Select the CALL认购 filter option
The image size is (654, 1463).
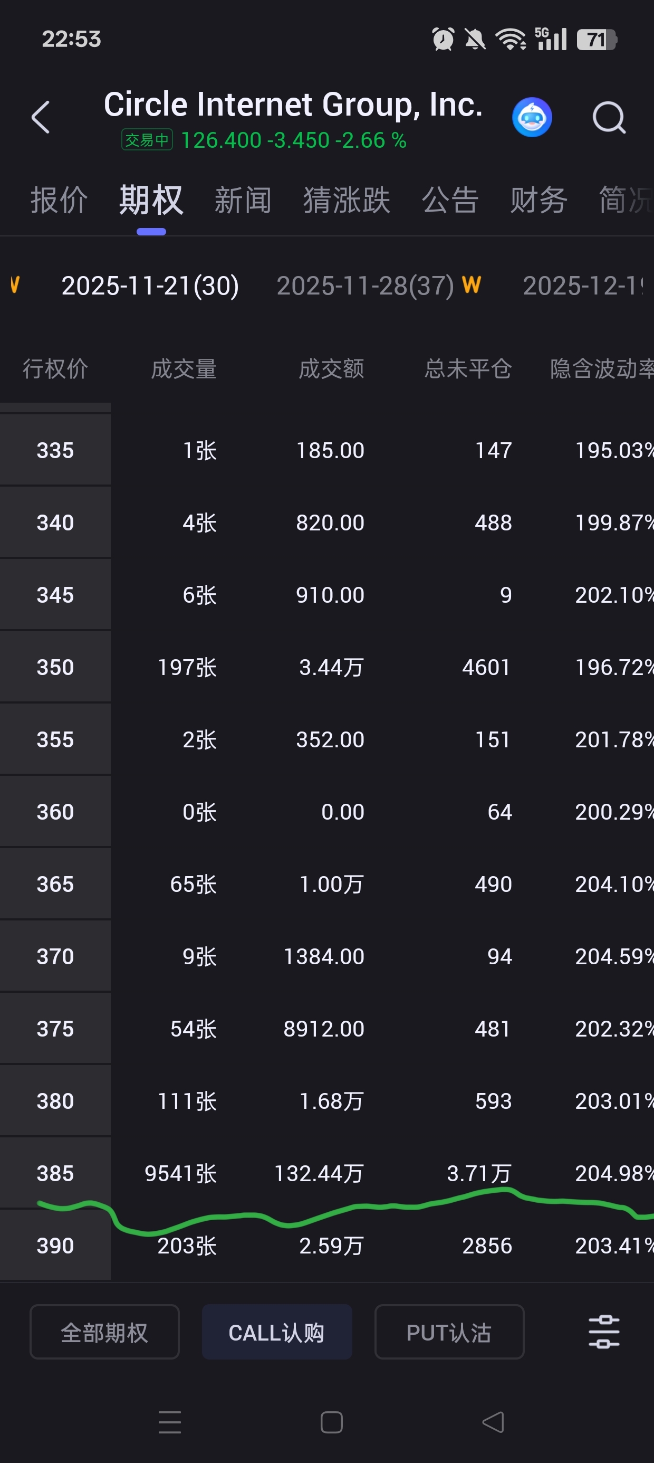(x=276, y=1332)
